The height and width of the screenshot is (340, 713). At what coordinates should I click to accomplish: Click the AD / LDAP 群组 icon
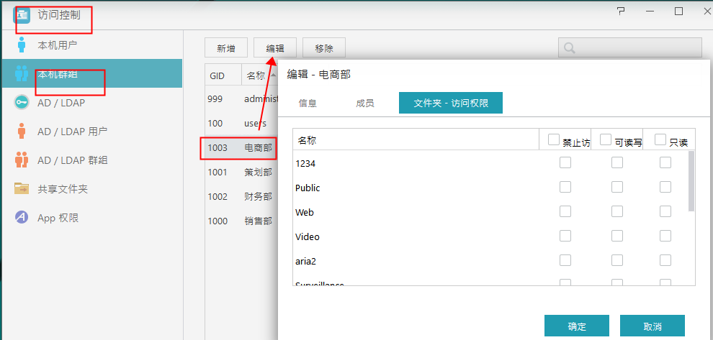(x=22, y=160)
